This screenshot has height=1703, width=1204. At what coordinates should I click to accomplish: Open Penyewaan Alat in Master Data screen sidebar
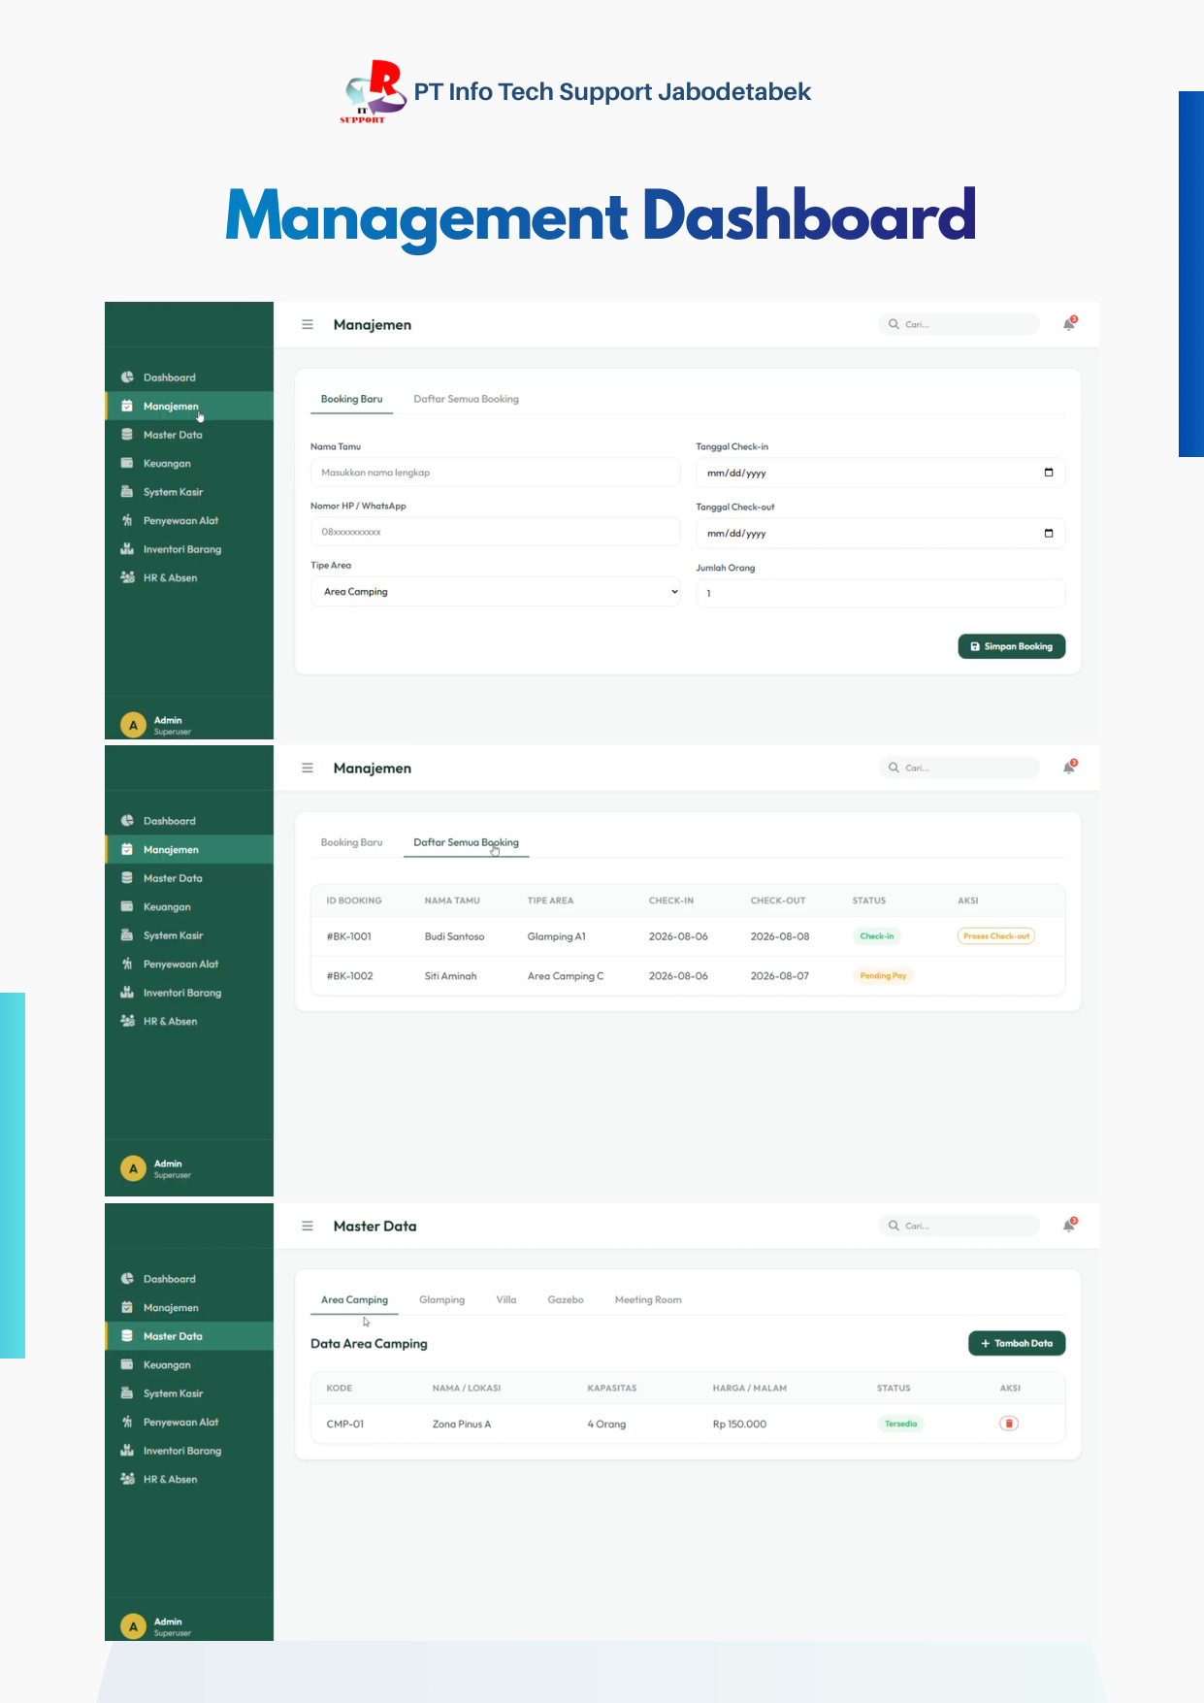180,1423
